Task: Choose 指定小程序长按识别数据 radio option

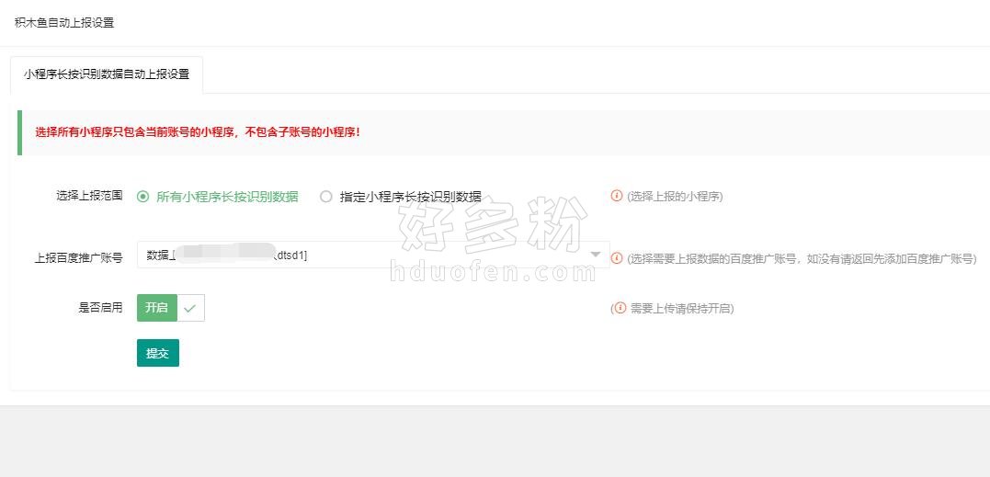Action: (325, 196)
